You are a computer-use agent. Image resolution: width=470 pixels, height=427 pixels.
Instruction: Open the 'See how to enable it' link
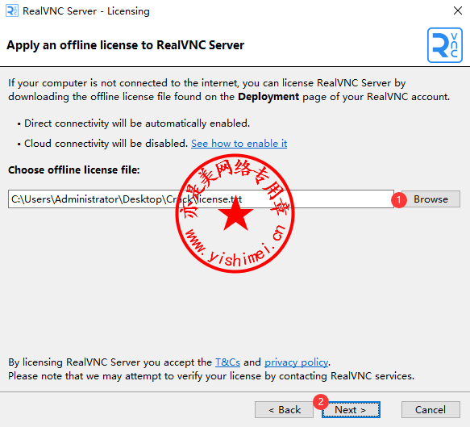coord(239,144)
